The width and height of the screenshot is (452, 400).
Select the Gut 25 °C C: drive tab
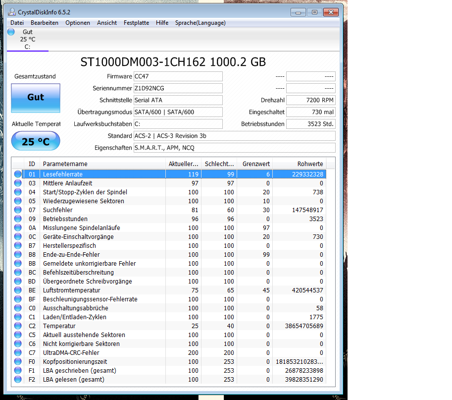click(28, 39)
